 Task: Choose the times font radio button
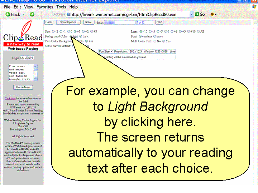coord(155,36)
